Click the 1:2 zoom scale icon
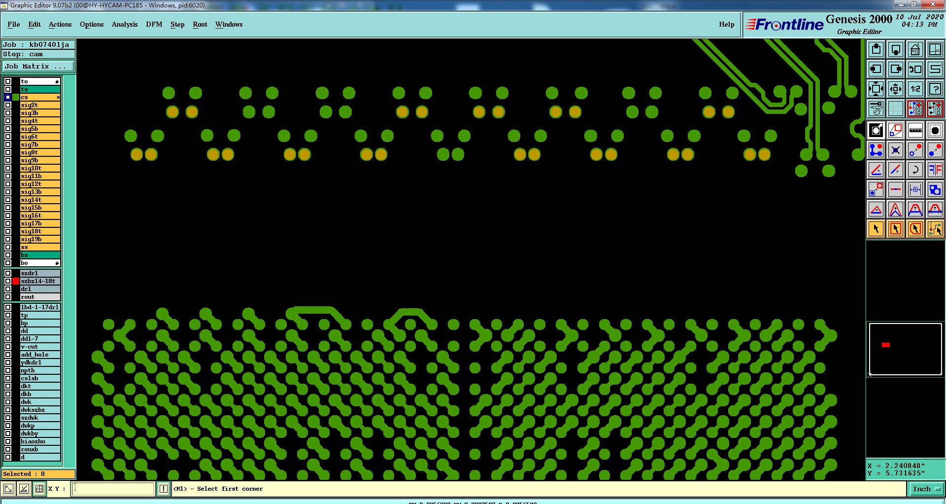 (x=915, y=89)
